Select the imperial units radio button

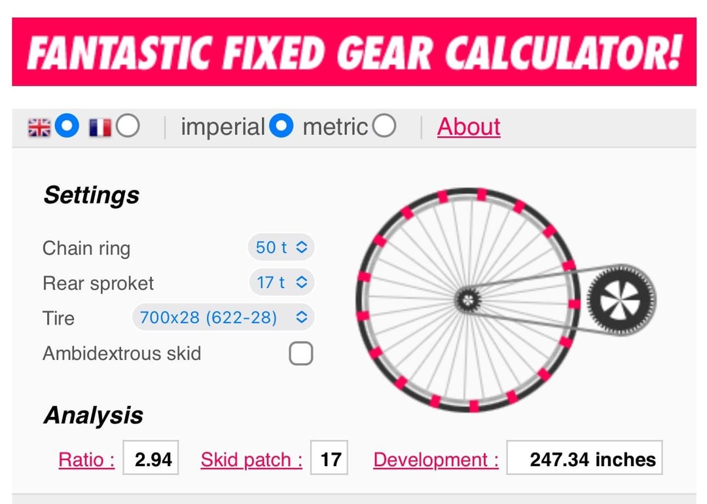(281, 126)
